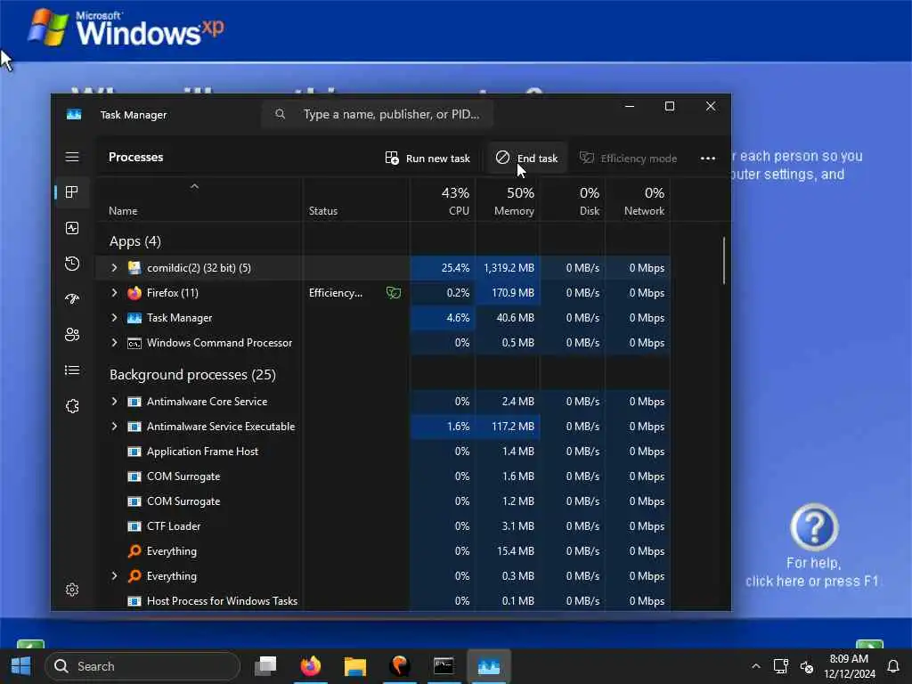Viewport: 912px width, 684px height.
Task: Select the CTF Loader process row
Action: [x=384, y=526]
